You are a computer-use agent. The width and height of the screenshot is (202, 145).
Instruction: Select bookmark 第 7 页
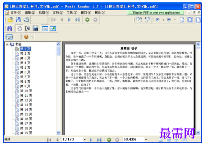click(25, 77)
